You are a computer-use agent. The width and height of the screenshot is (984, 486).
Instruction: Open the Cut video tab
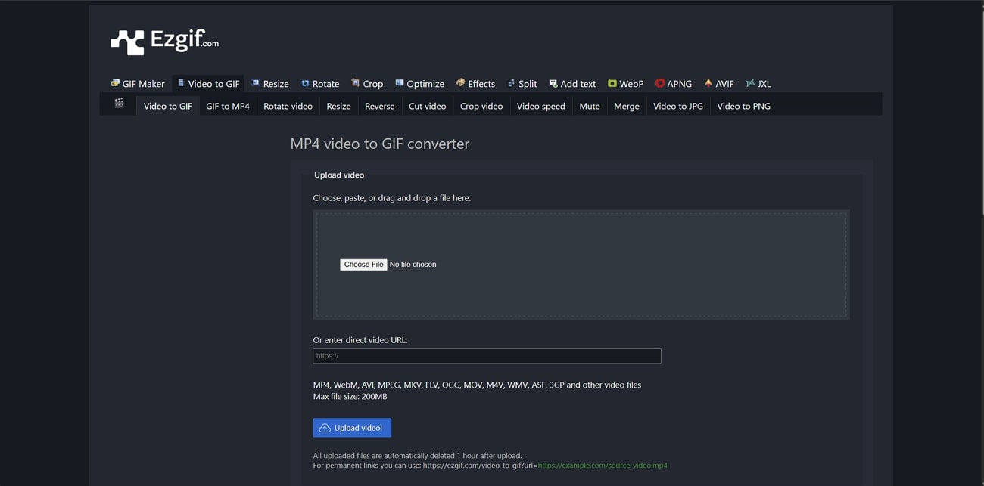click(x=428, y=106)
